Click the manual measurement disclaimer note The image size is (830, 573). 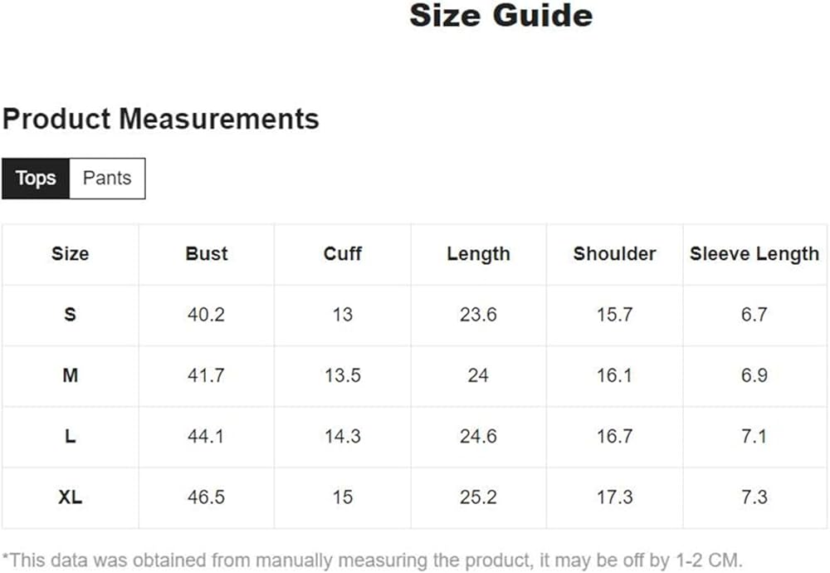coord(372,557)
